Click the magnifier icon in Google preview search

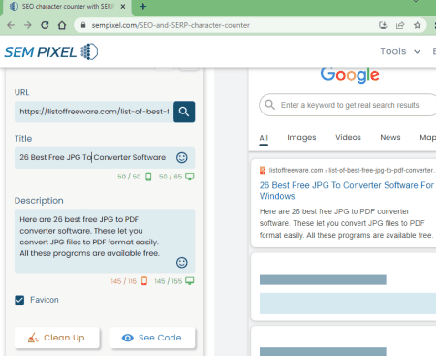tap(270, 105)
